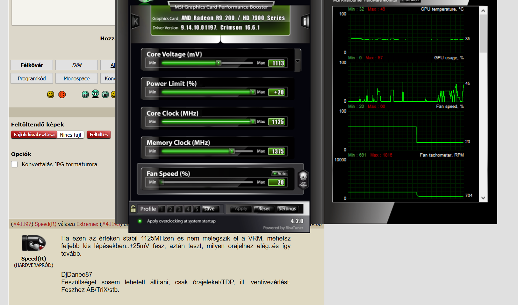Click the Core Clock slider handle
The height and width of the screenshot is (305, 518).
253,122
